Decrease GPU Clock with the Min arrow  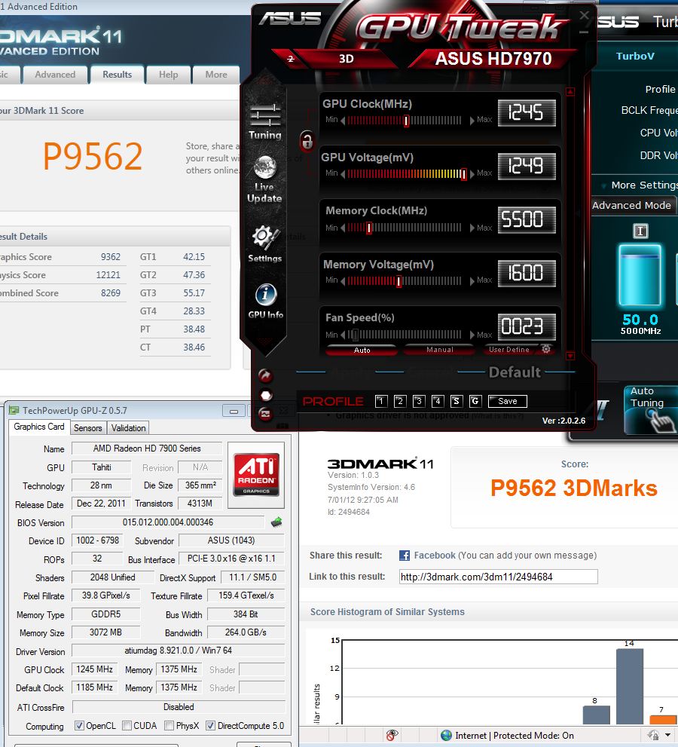click(343, 121)
